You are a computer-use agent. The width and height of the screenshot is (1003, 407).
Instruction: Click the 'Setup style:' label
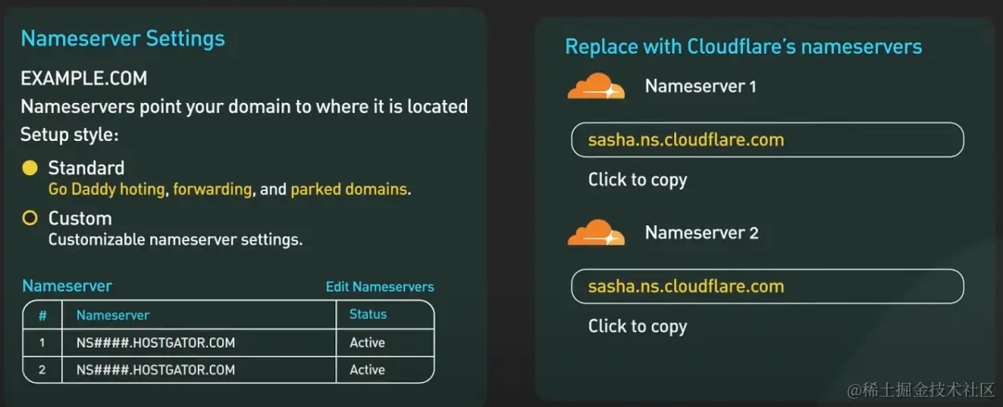coord(70,135)
